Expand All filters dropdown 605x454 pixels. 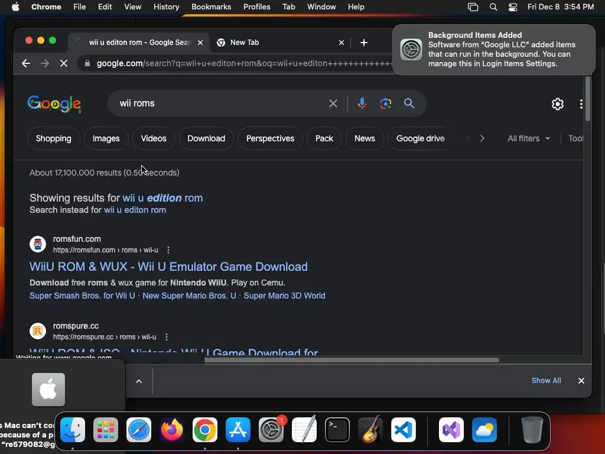tap(529, 138)
